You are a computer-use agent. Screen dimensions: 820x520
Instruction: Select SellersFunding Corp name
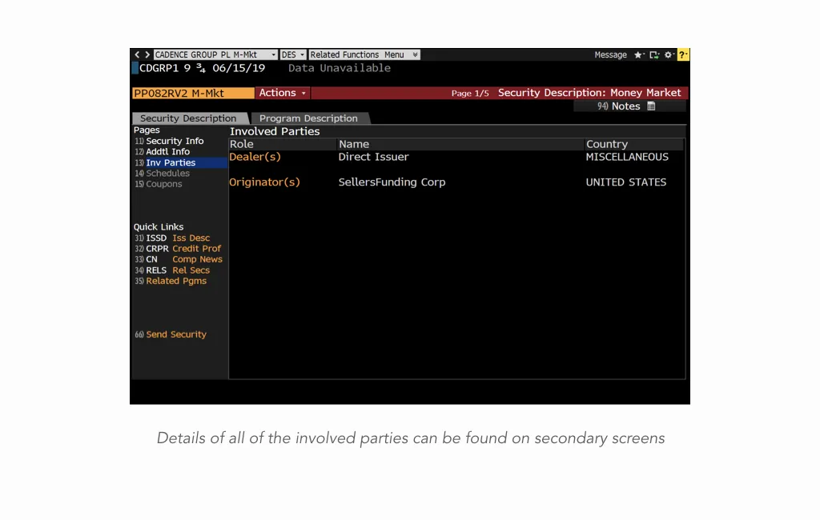(392, 182)
